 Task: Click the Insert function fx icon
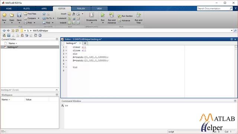tap(74, 14)
